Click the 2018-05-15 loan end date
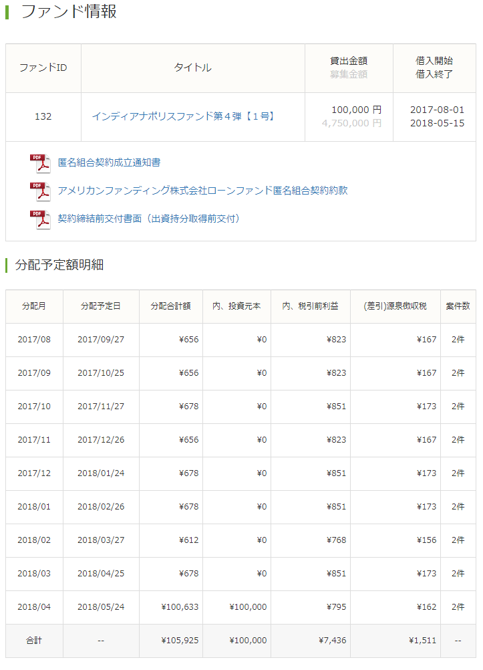 437,123
